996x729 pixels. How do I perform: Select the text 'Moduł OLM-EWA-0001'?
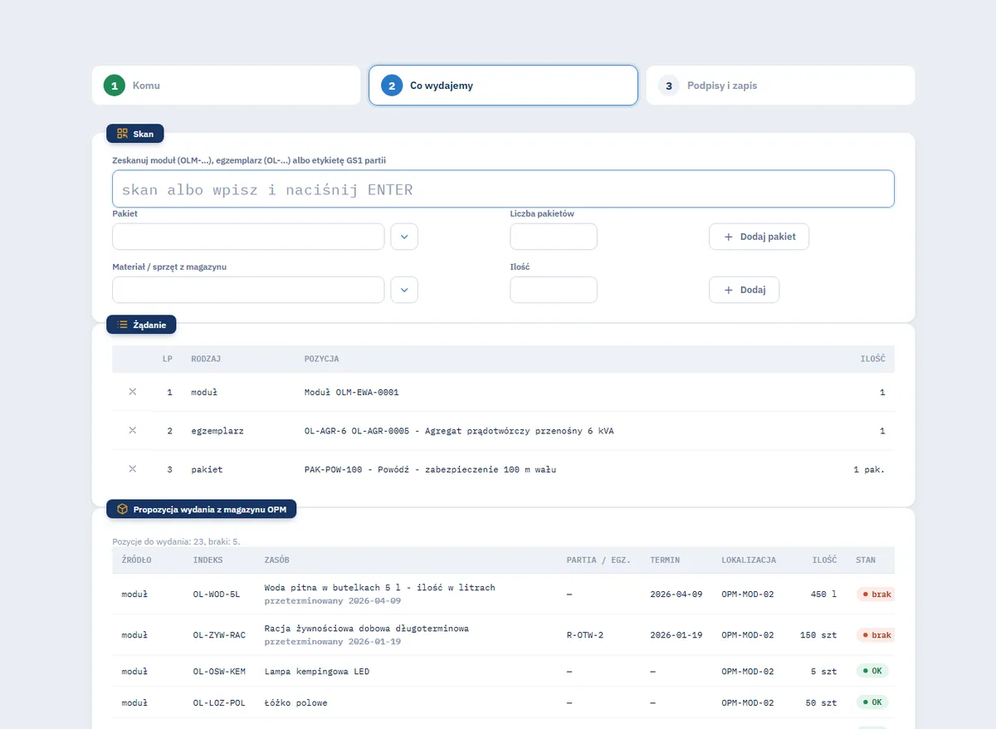(x=352, y=392)
